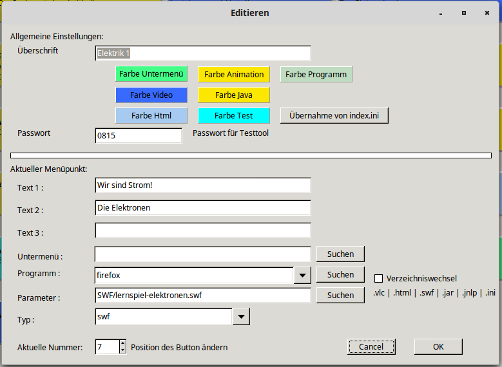Click Suchen next to Parameter field
Screen dimensions: 502x367
coord(340,295)
